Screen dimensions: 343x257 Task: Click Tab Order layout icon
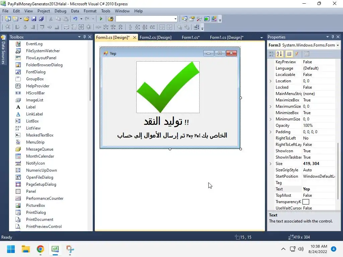coord(196,27)
